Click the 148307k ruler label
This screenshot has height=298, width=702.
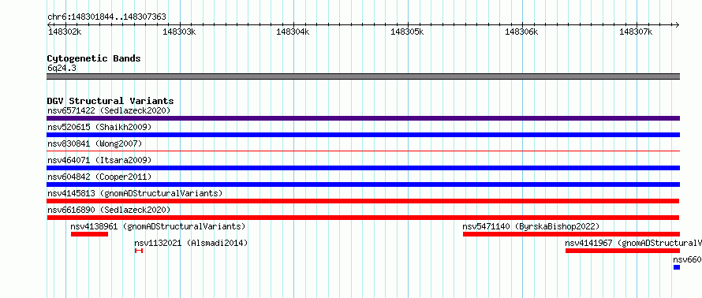click(636, 32)
